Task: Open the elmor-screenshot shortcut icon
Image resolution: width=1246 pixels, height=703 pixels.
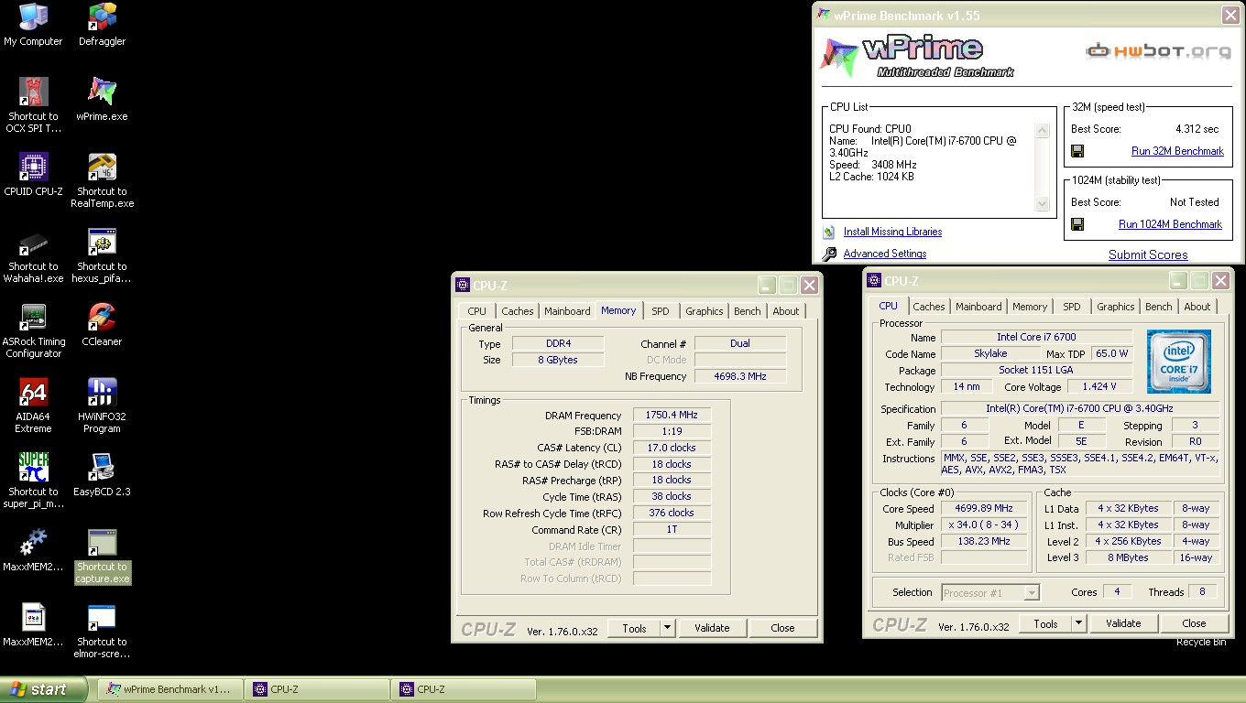Action: [102, 617]
